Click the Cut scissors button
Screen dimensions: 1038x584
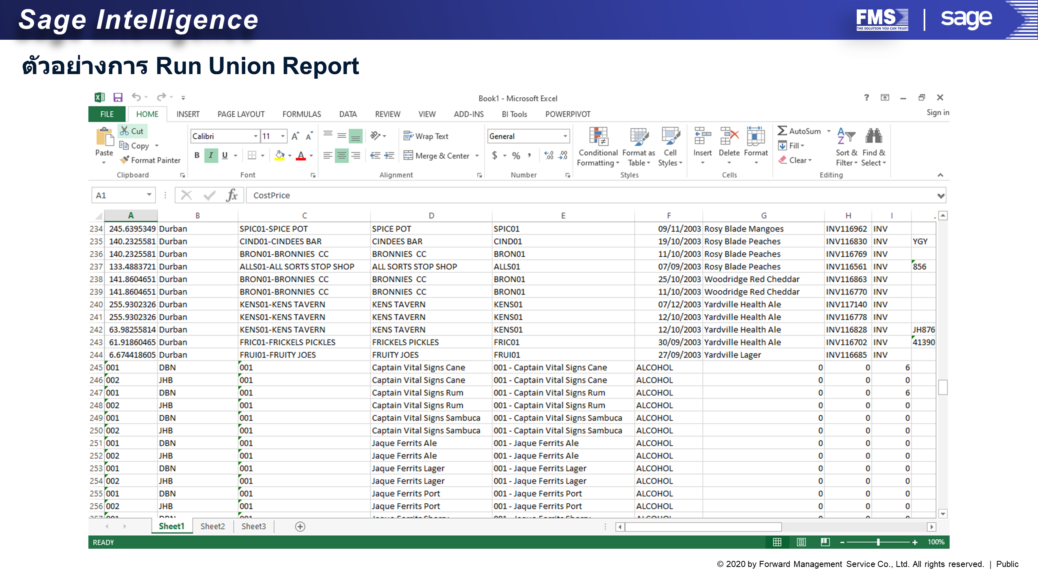[x=132, y=131]
